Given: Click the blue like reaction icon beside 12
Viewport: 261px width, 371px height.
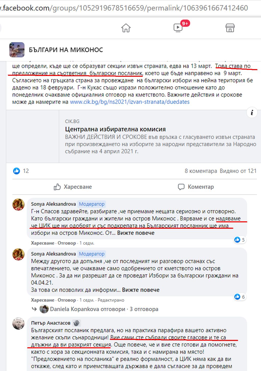Looking at the screenshot, I should [17, 171].
